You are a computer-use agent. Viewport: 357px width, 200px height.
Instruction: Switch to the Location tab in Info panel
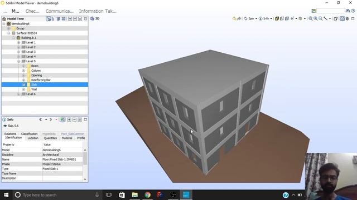[33, 138]
